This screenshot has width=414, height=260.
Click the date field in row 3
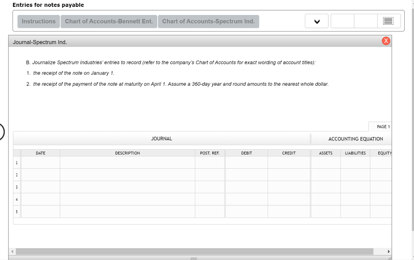pos(40,187)
